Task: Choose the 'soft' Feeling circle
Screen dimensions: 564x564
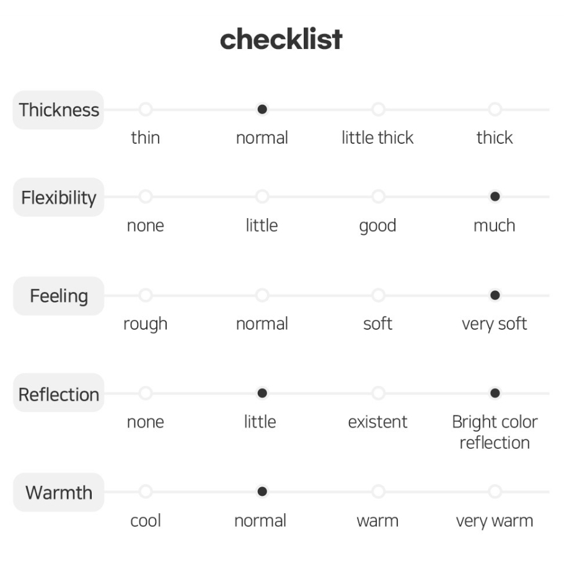Action: [x=379, y=295]
